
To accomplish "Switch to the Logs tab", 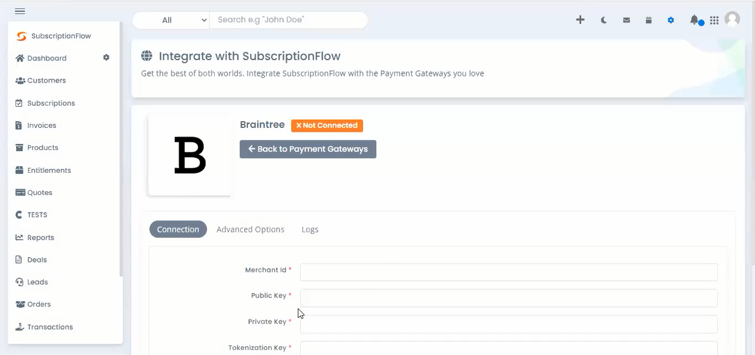I will (310, 229).
